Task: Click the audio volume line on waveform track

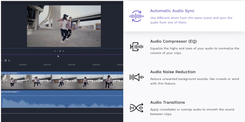Action: click(x=62, y=96)
